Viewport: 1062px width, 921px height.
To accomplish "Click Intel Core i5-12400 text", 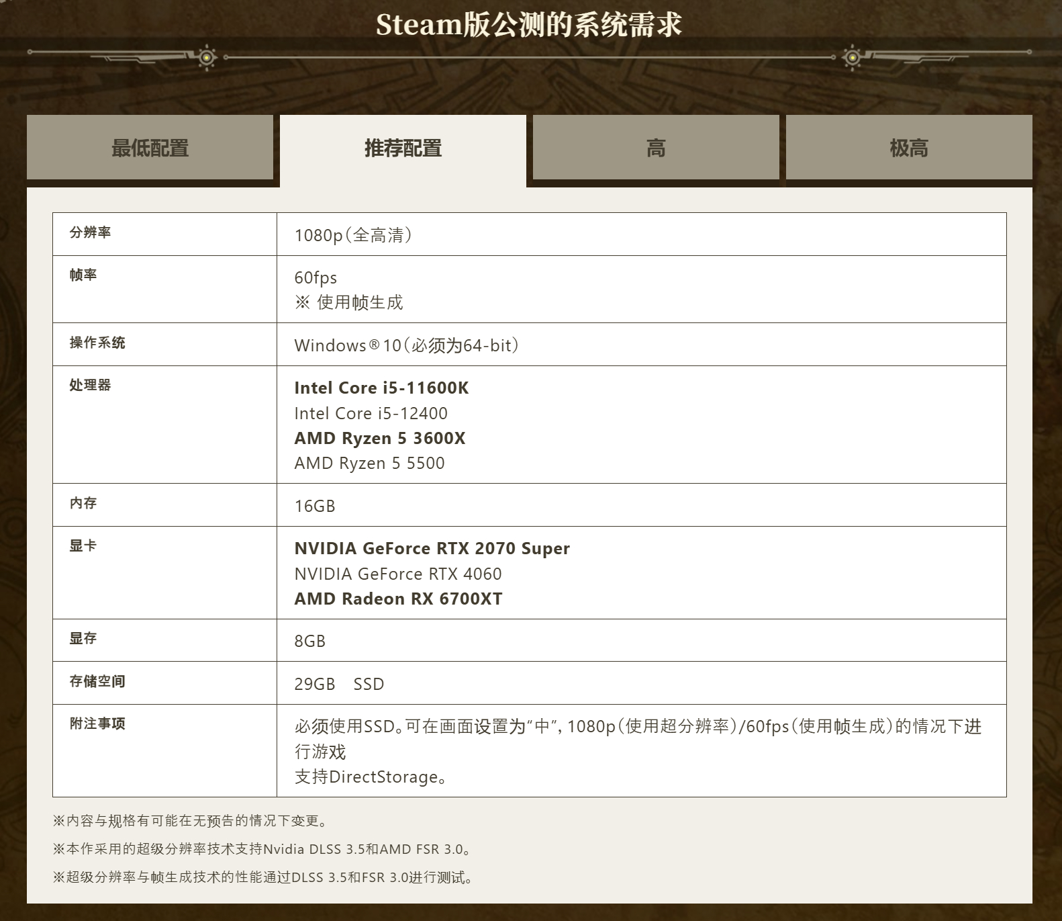I will coord(371,413).
